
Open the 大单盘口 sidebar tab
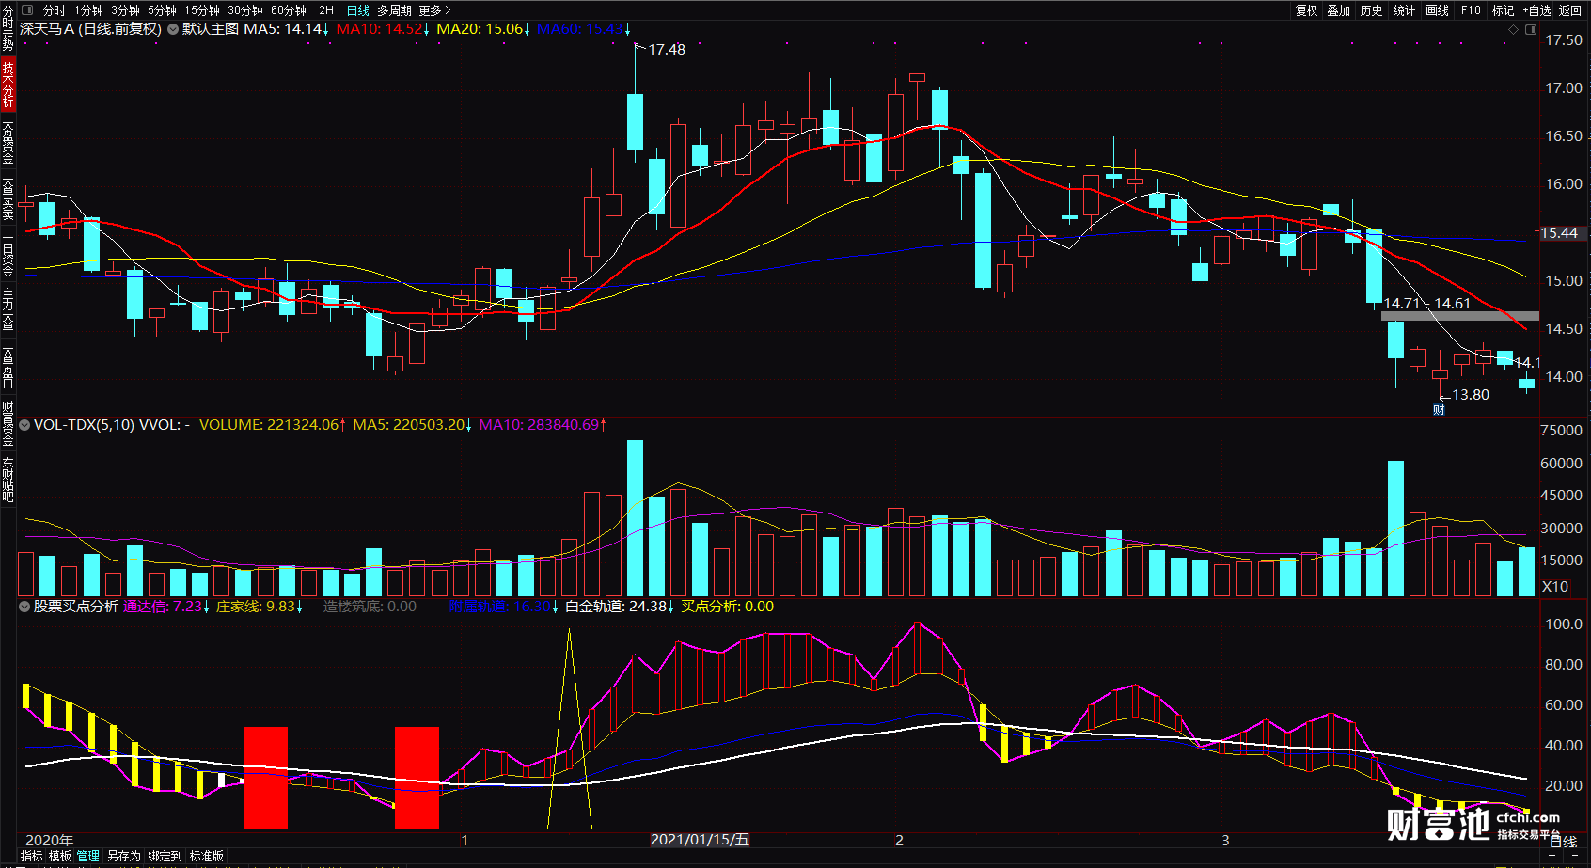[8, 367]
